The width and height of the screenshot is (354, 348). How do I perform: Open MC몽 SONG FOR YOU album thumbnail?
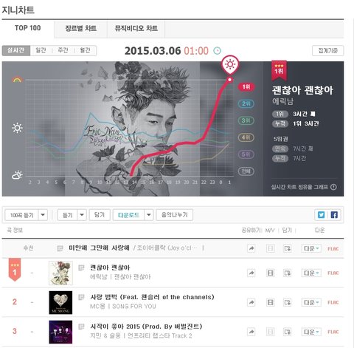[x=60, y=302]
